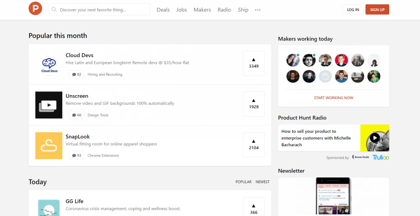This screenshot has width=420, height=216.
Task: Open the Unscreen product title
Action: coord(77,96)
